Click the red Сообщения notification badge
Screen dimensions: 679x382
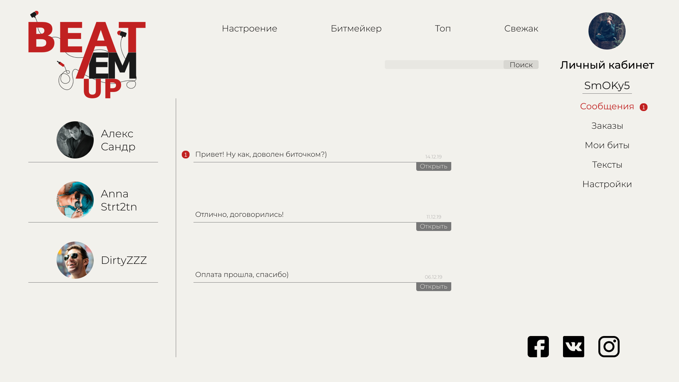[643, 107]
